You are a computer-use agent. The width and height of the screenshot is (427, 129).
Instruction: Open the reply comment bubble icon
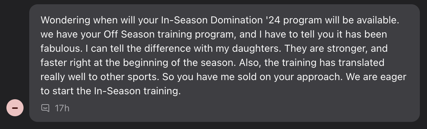coord(45,108)
